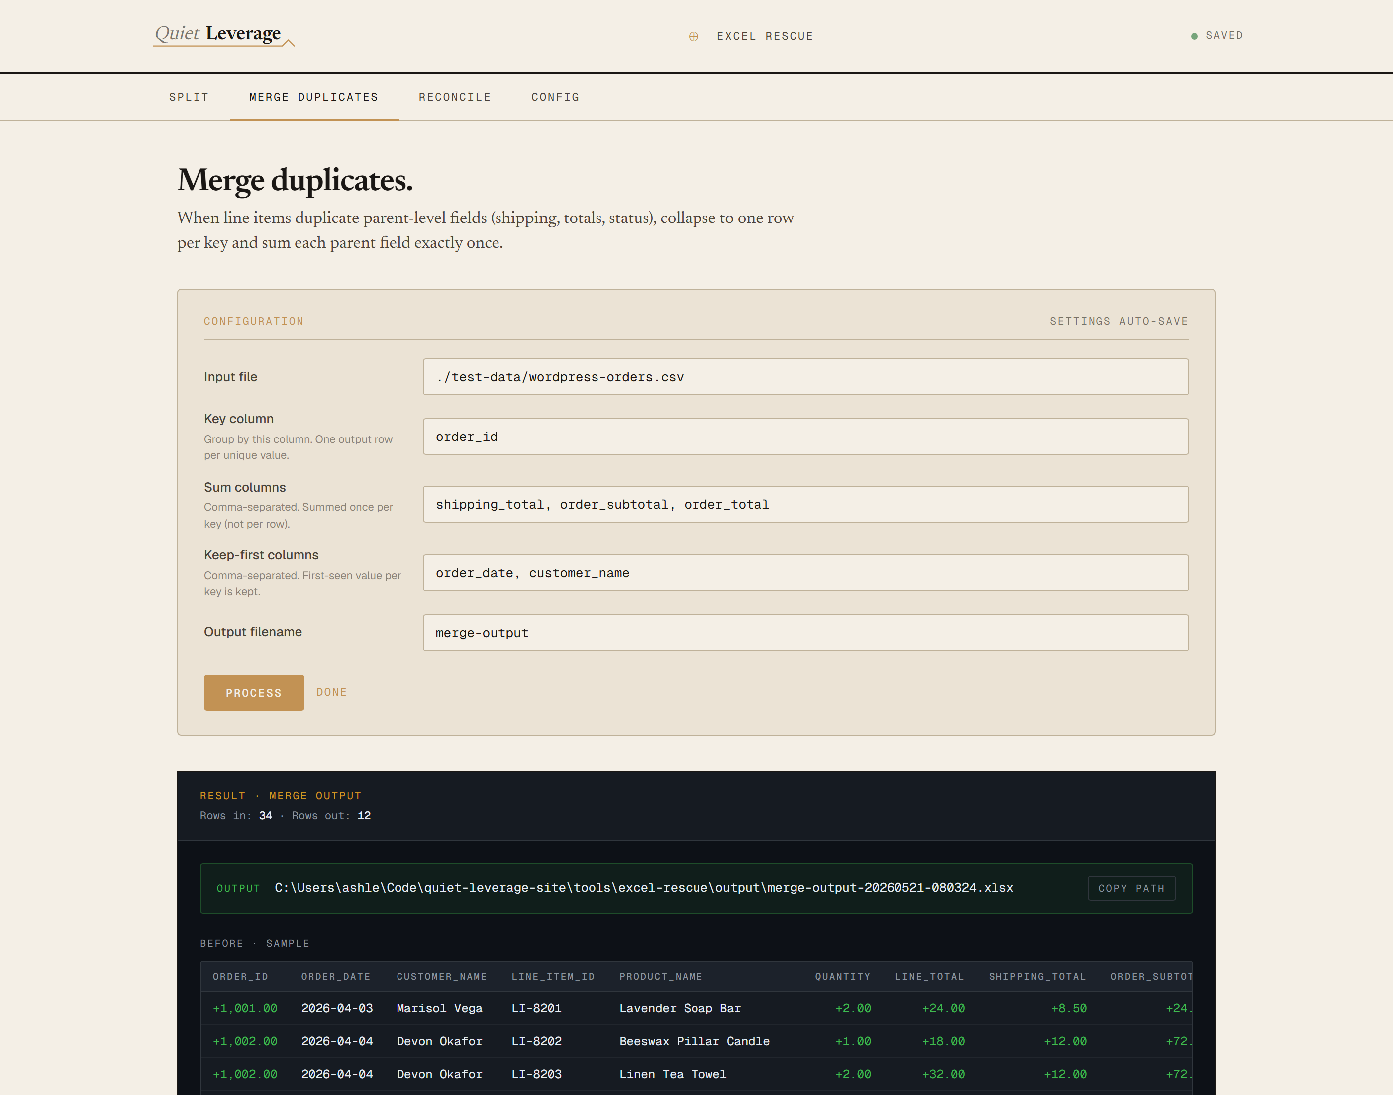
Task: Select the output path ending merge-output-20260521-080324.xlsx
Action: 644,888
